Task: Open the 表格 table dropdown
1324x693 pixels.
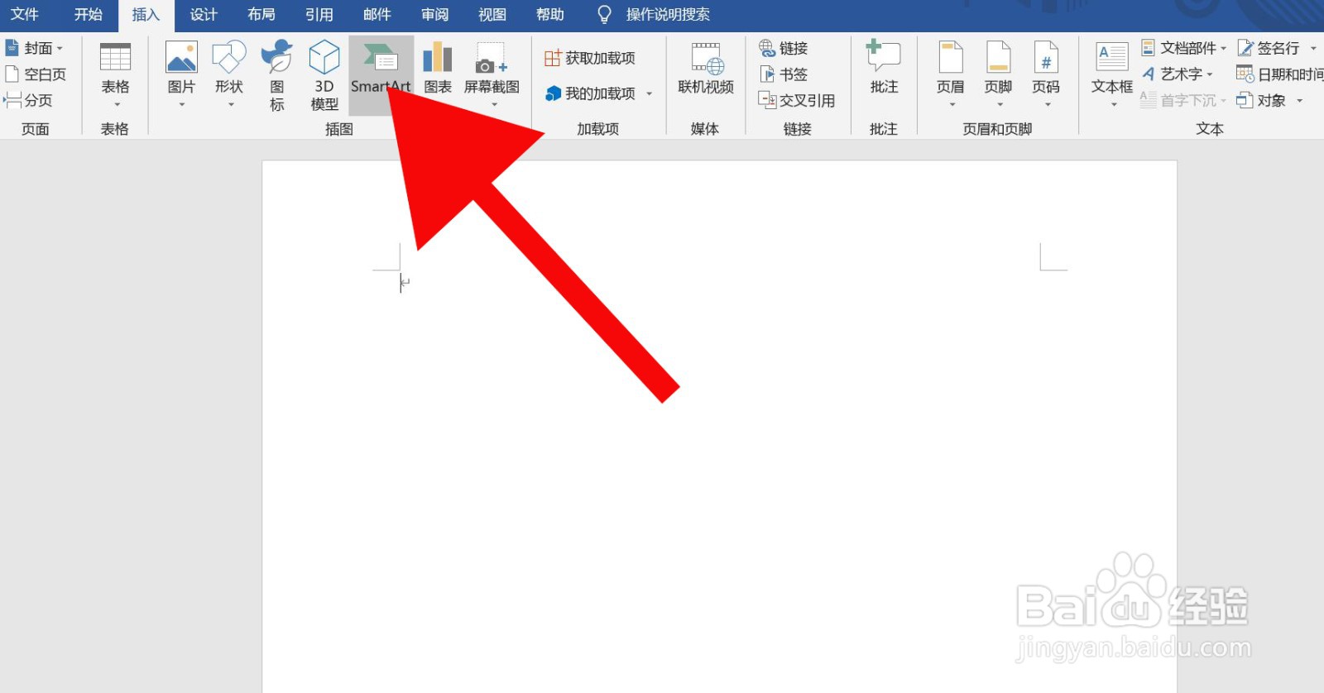Action: (115, 75)
